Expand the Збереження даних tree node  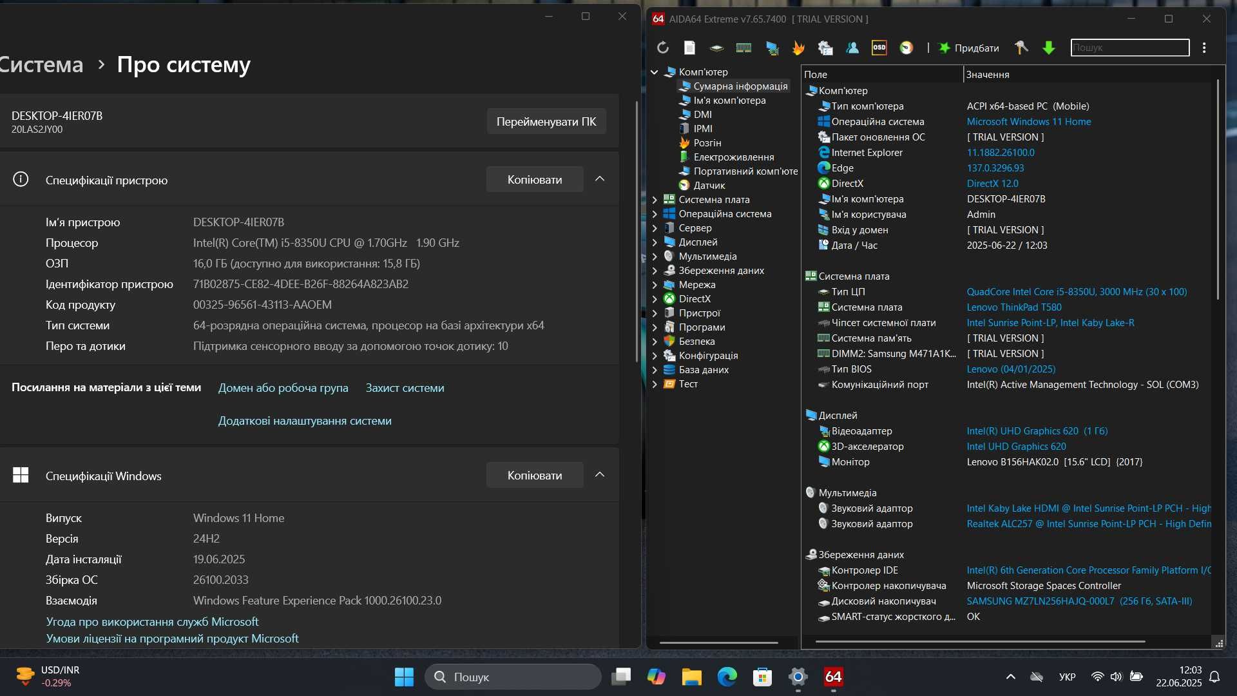point(655,271)
